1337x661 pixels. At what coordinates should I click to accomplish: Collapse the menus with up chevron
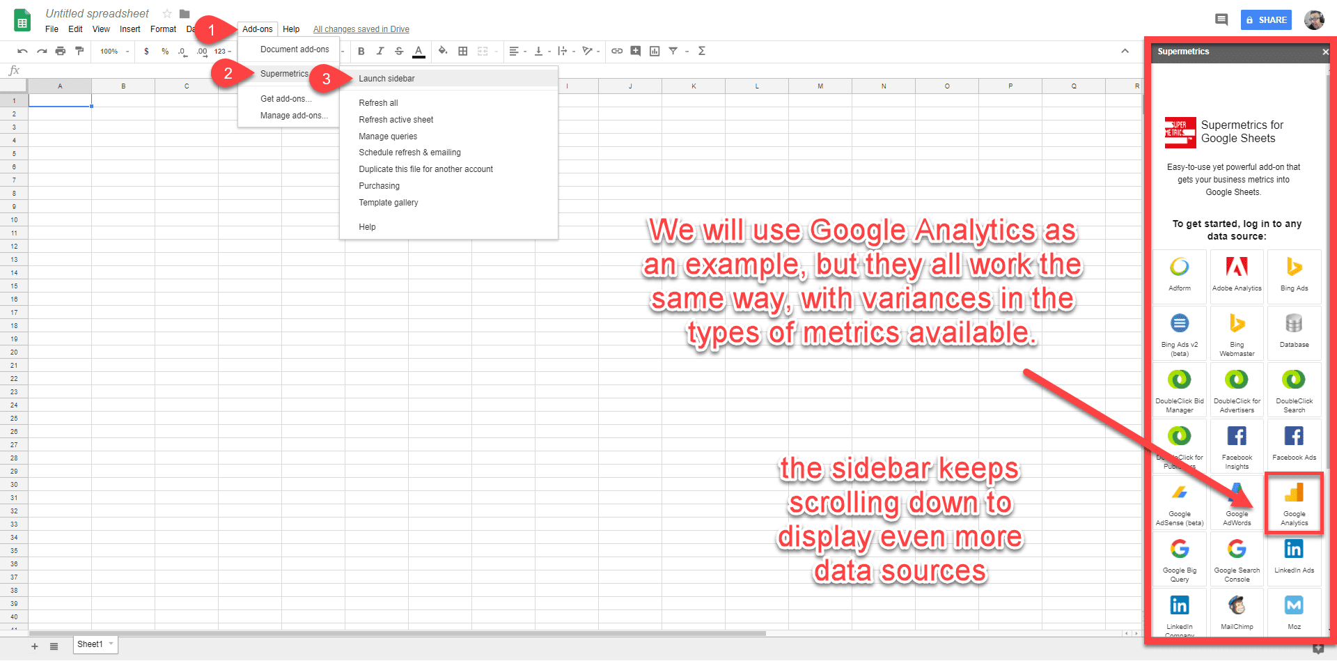coord(1125,51)
